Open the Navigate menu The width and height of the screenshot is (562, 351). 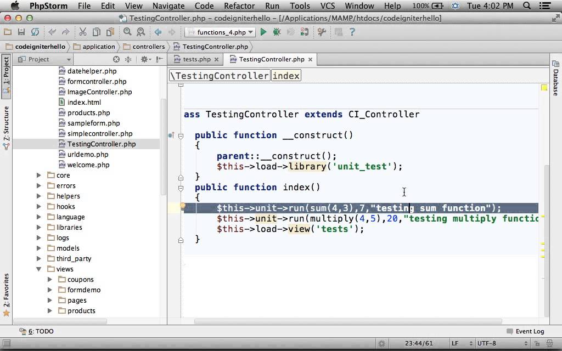(168, 5)
